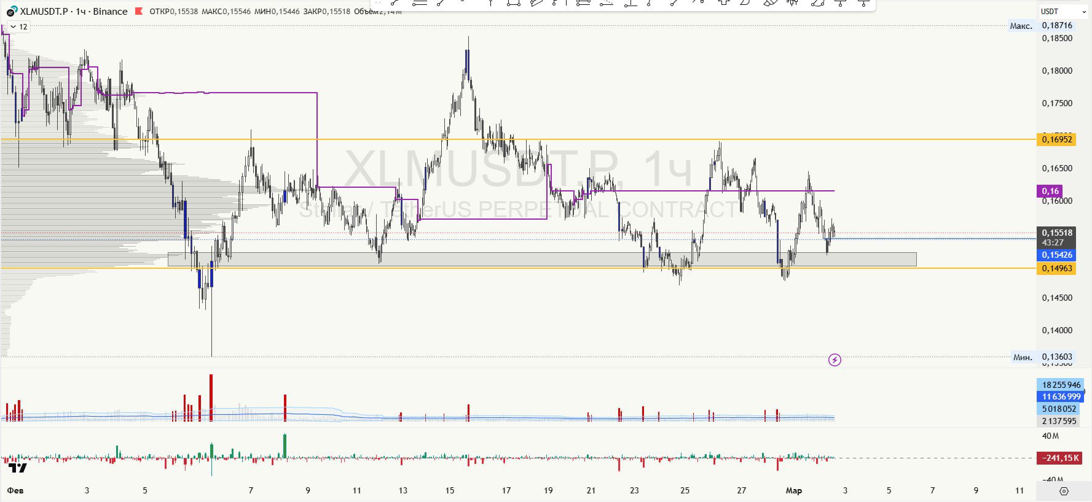Click the orange 0,14963 price label

[1056, 268]
